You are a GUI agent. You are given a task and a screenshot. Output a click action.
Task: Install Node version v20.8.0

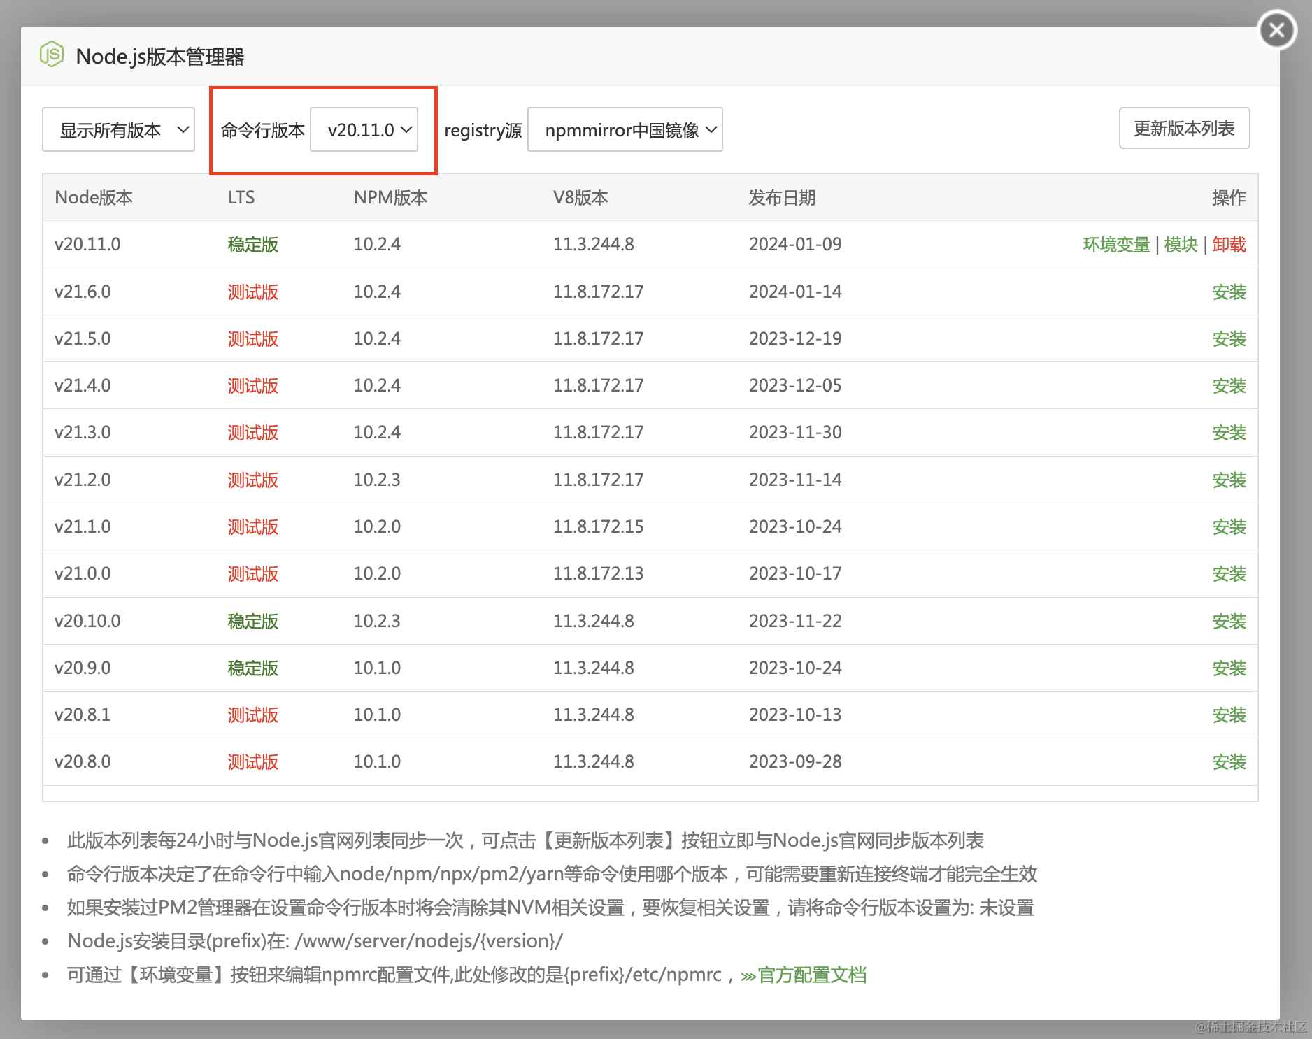[1229, 761]
